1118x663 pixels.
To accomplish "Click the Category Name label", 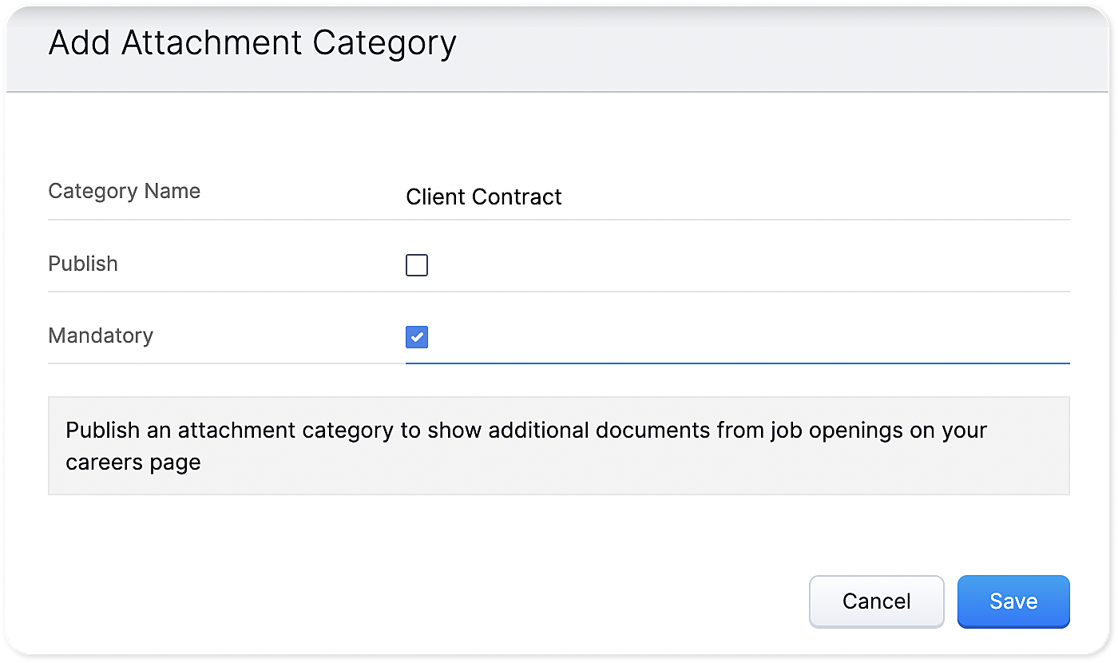I will [x=125, y=192].
